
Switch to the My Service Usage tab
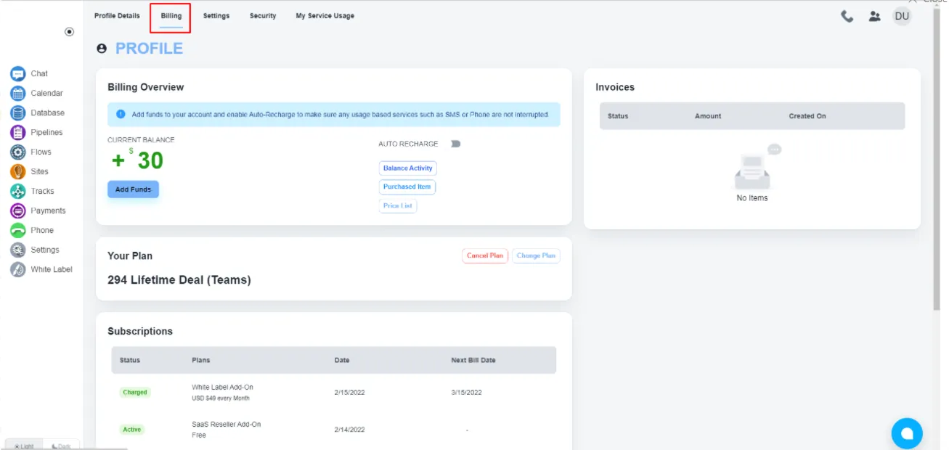point(325,16)
